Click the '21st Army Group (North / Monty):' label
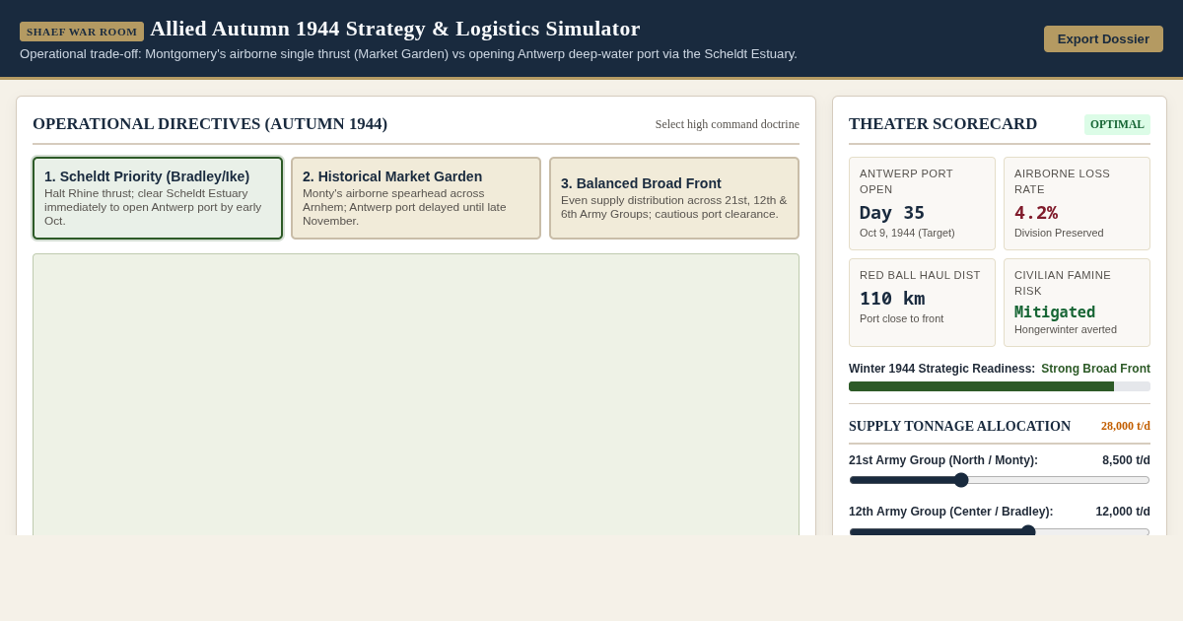Image resolution: width=1183 pixels, height=621 pixels. click(x=943, y=460)
